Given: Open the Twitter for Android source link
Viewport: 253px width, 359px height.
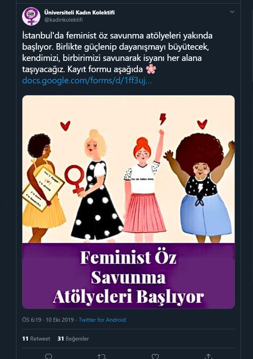Looking at the screenshot, I should (102, 320).
